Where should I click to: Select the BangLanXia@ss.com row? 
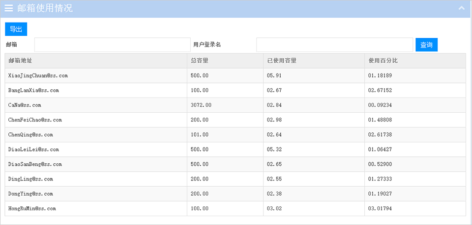pyautogui.click(x=236, y=90)
